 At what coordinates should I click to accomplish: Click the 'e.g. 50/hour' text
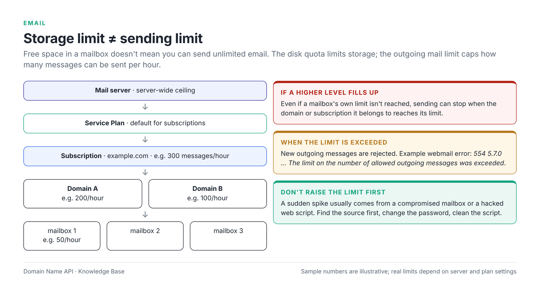[62, 240]
